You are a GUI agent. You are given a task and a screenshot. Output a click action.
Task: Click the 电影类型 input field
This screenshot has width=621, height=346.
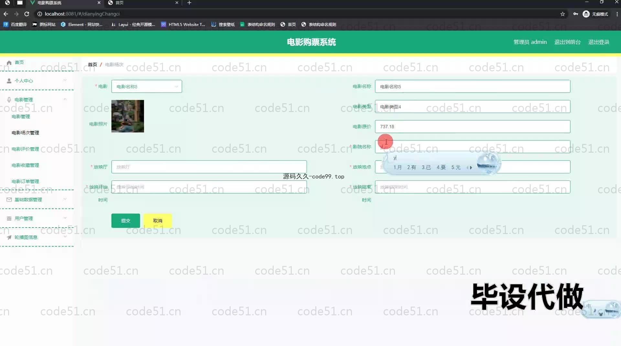point(472,107)
